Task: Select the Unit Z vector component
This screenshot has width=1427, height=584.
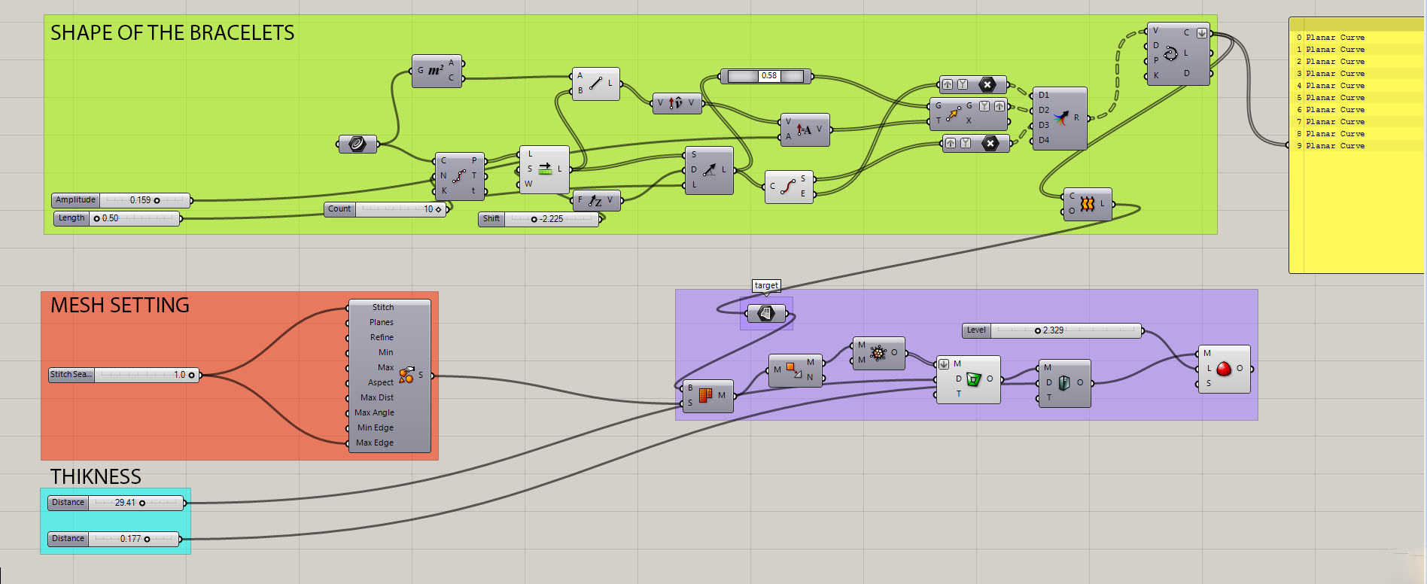Action: [595, 201]
